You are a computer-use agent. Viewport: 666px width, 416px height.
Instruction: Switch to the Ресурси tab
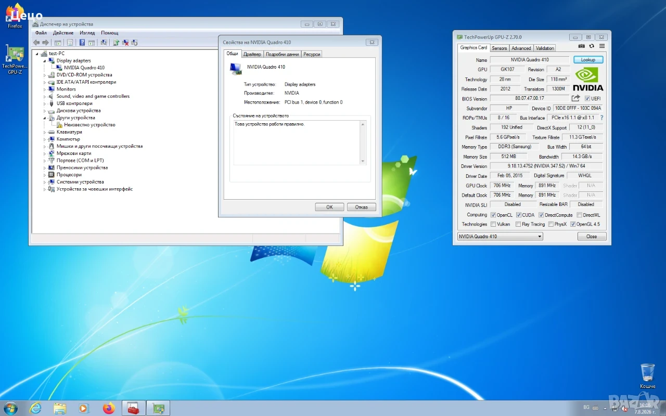click(x=312, y=54)
